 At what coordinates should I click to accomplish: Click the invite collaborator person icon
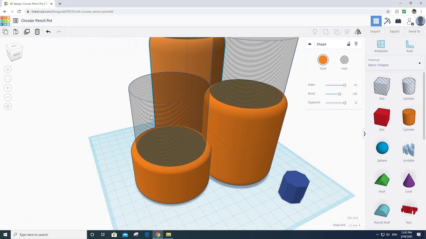pyautogui.click(x=410, y=21)
